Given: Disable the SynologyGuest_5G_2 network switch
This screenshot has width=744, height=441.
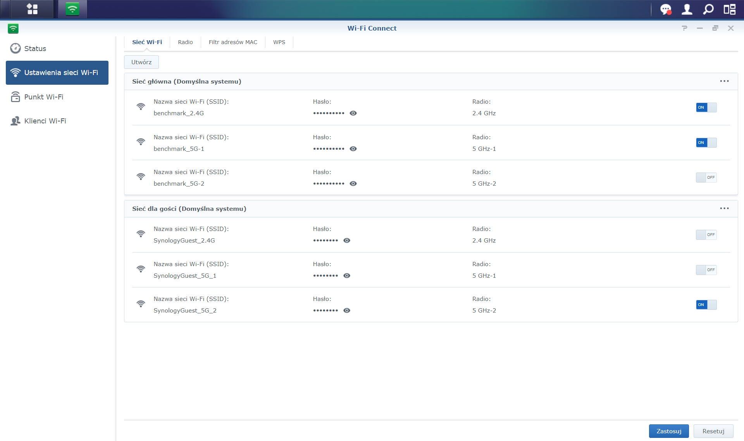Looking at the screenshot, I should click(706, 305).
